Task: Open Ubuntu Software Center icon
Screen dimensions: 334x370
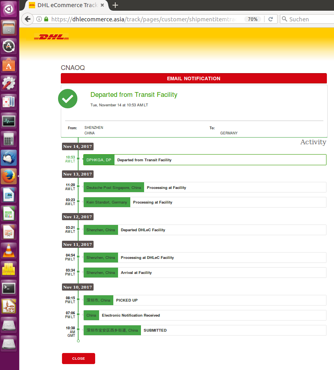Action: click(9, 65)
